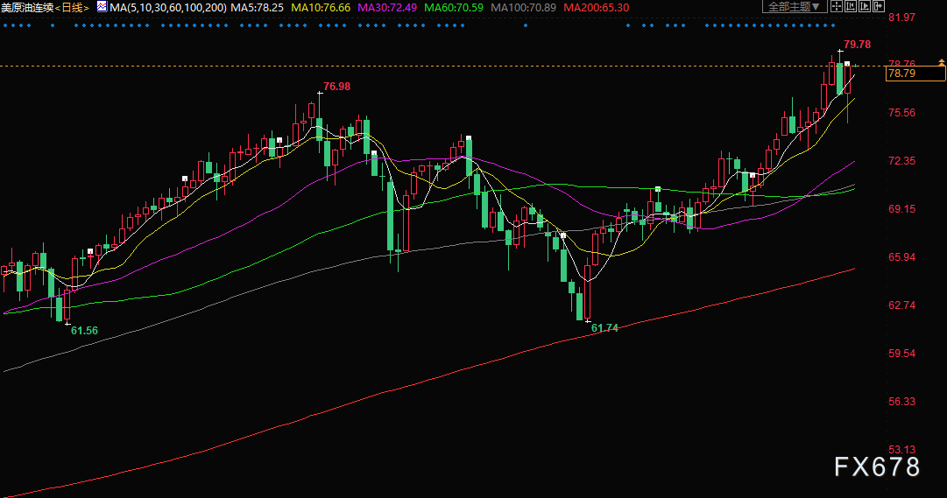
Task: Click the crosshair cursor icon
Action: click(x=837, y=7)
